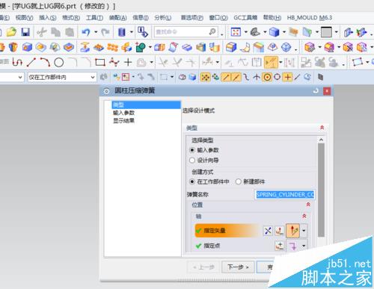The width and height of the screenshot is (374, 289).
Task: Click the 下一步 next button
Action: point(238,267)
